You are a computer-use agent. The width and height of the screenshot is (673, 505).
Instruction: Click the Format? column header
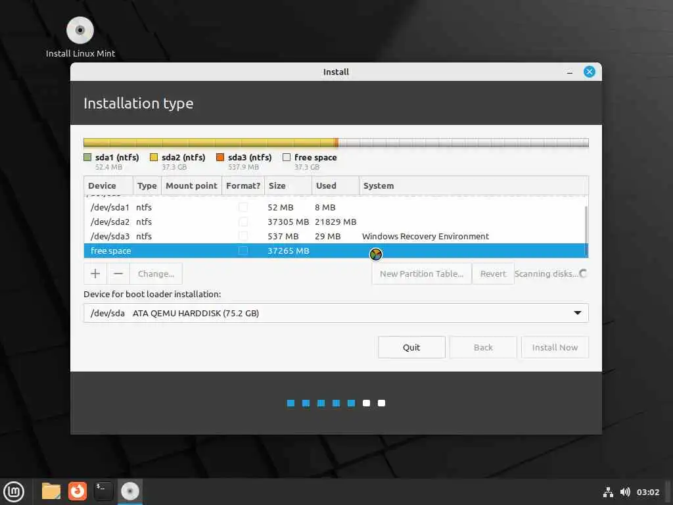[243, 185]
